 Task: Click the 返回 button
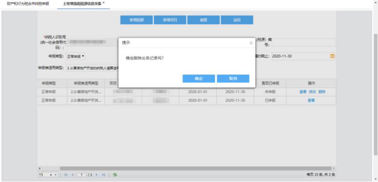tap(237, 20)
